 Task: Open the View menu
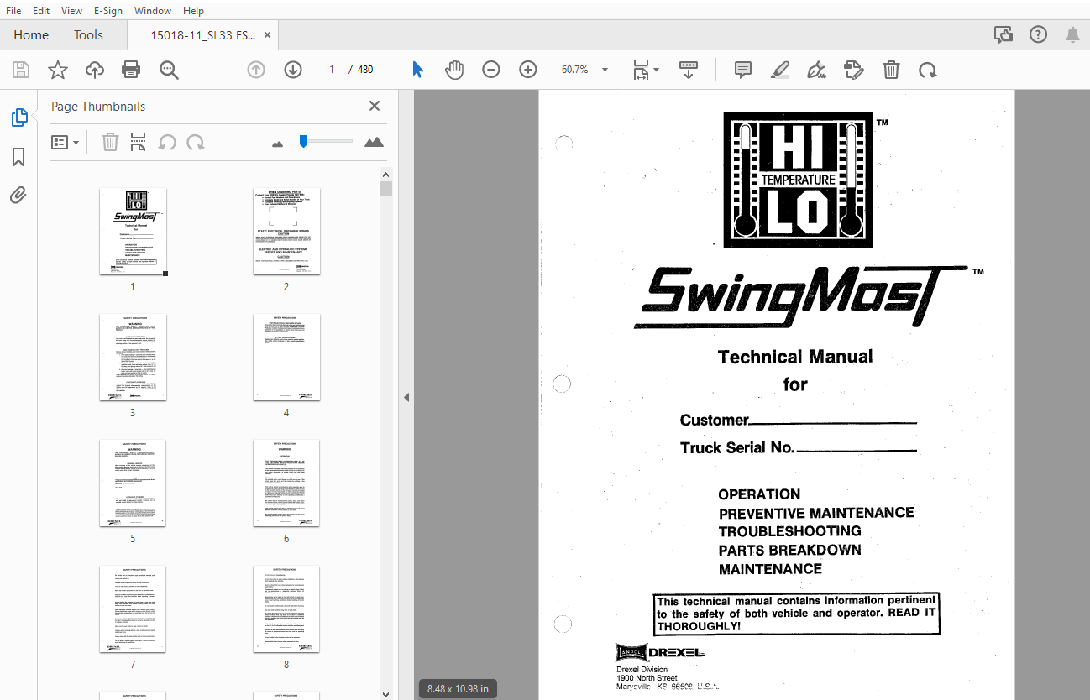coord(72,10)
